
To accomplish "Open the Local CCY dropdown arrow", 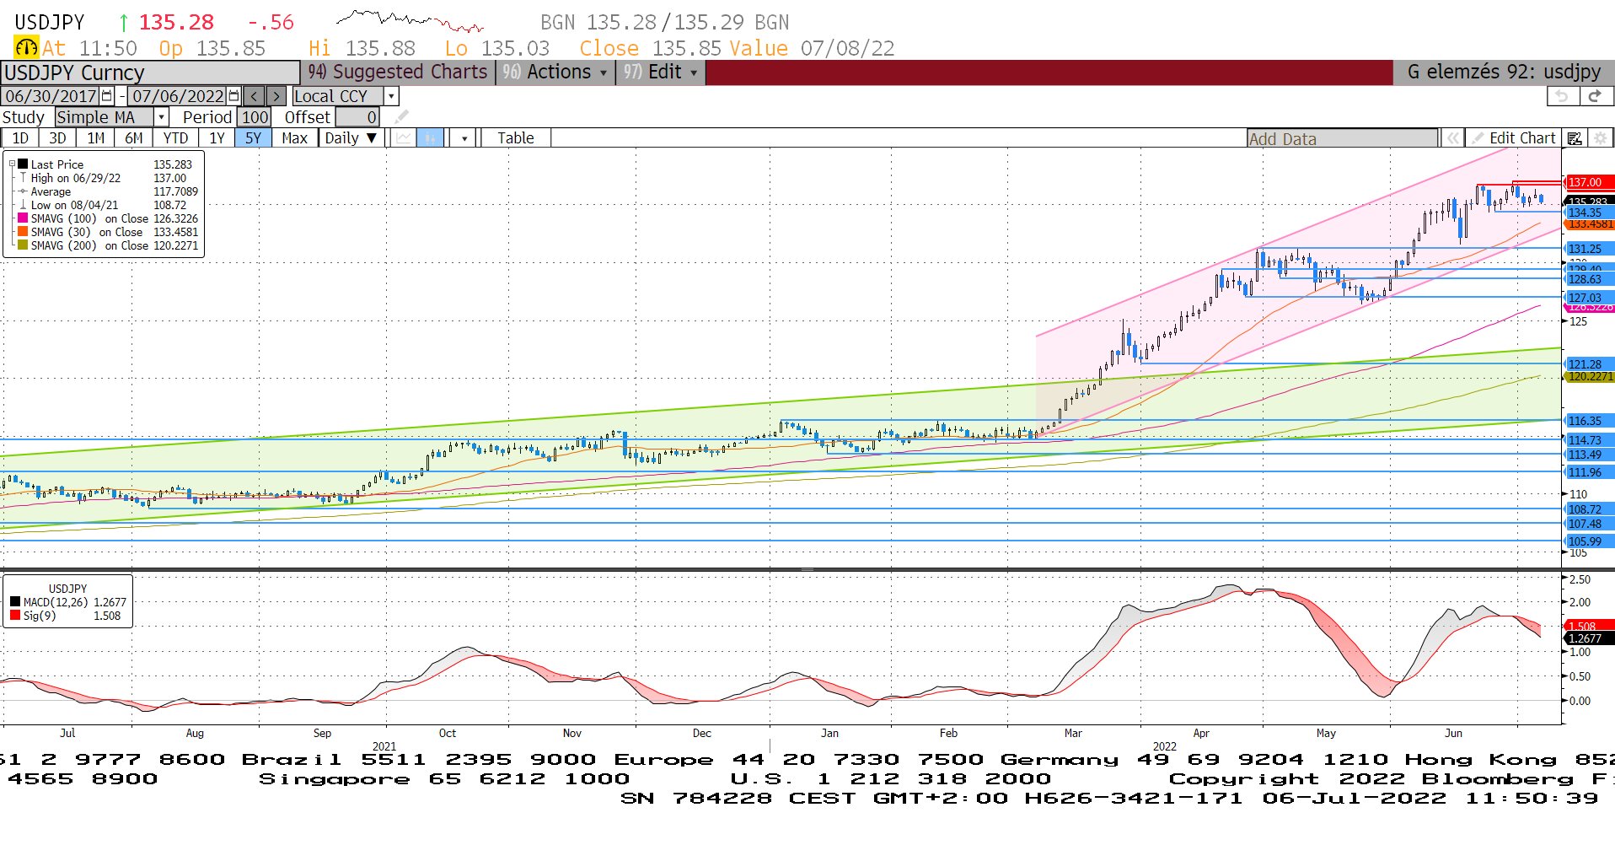I will (391, 96).
